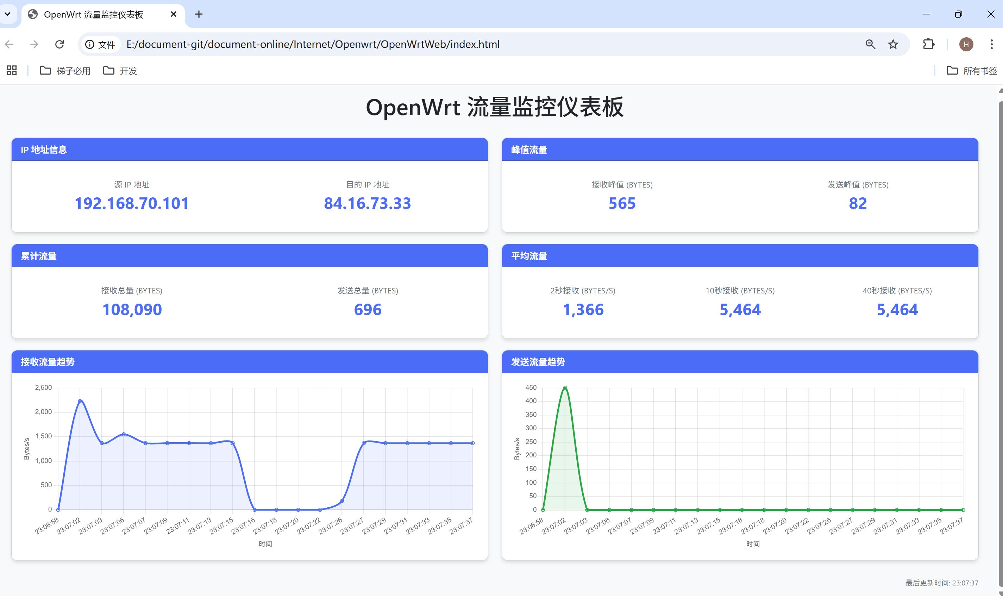Open a new tab with plus button
The height and width of the screenshot is (596, 1003).
pos(199,14)
